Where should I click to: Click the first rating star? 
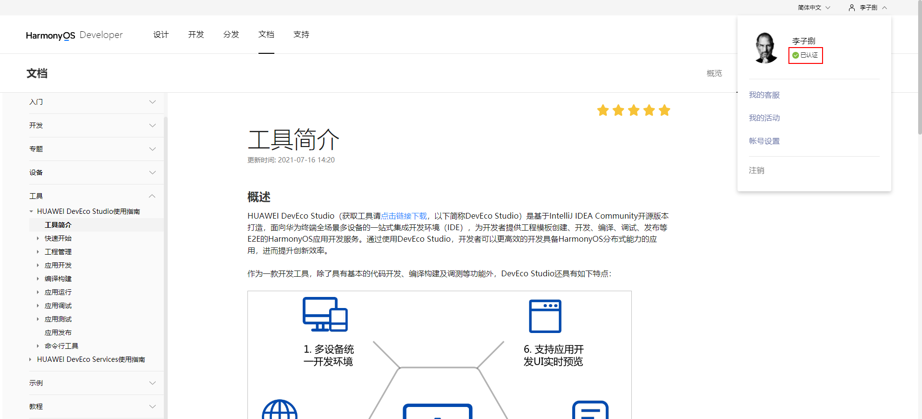pyautogui.click(x=603, y=111)
